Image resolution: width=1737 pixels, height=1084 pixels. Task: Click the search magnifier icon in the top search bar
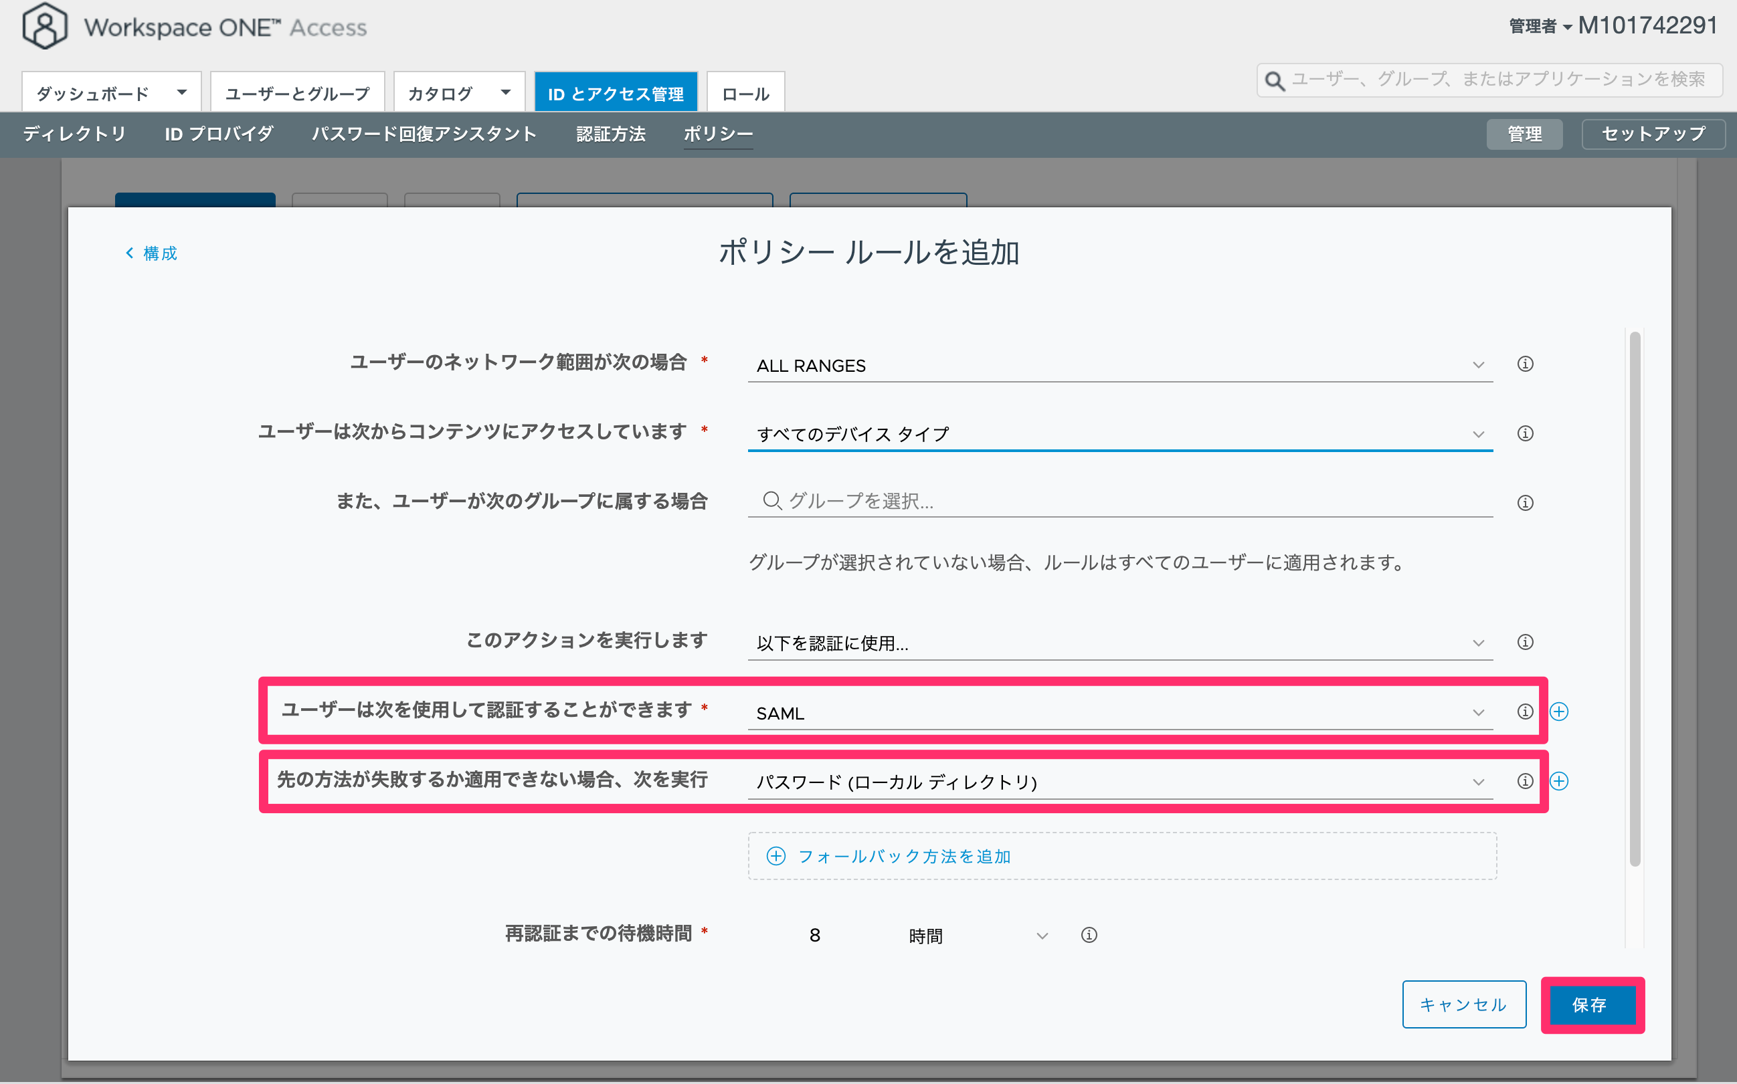point(1275,80)
